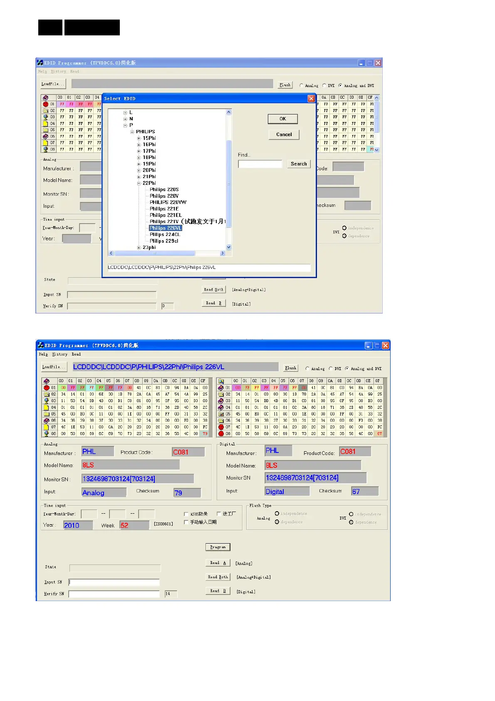
Task: Click row 08 red face icon in the digital grid
Action: click(221, 433)
